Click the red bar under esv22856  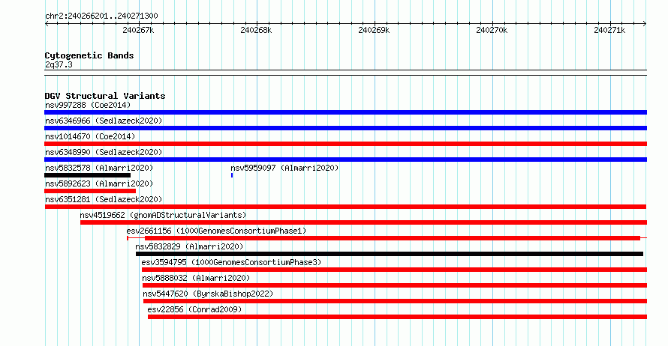click(398, 317)
